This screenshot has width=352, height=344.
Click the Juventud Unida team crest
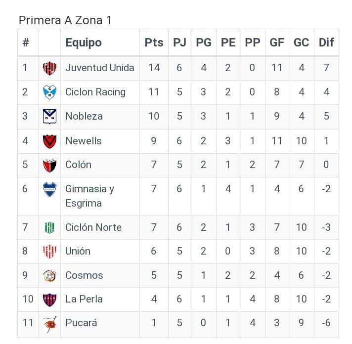coord(49,68)
